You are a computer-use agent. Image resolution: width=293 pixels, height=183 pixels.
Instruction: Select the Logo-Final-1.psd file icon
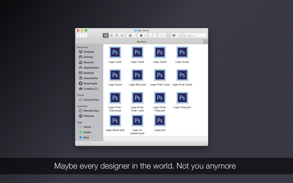pos(160,75)
